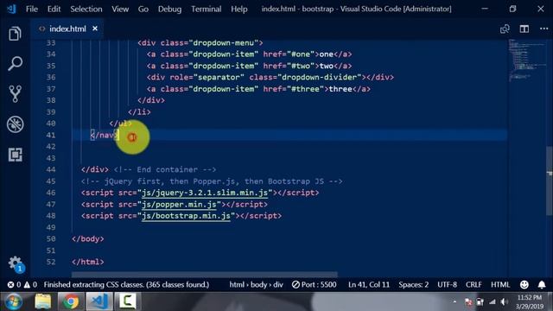Click Ln 41, Col 11 to go to line
Screen dimensions: 553x311
(369, 284)
